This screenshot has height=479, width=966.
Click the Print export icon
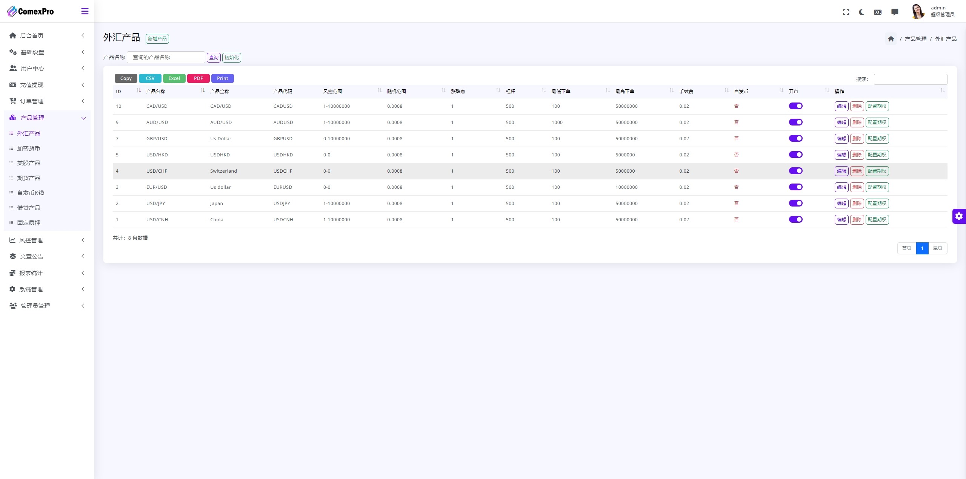222,78
